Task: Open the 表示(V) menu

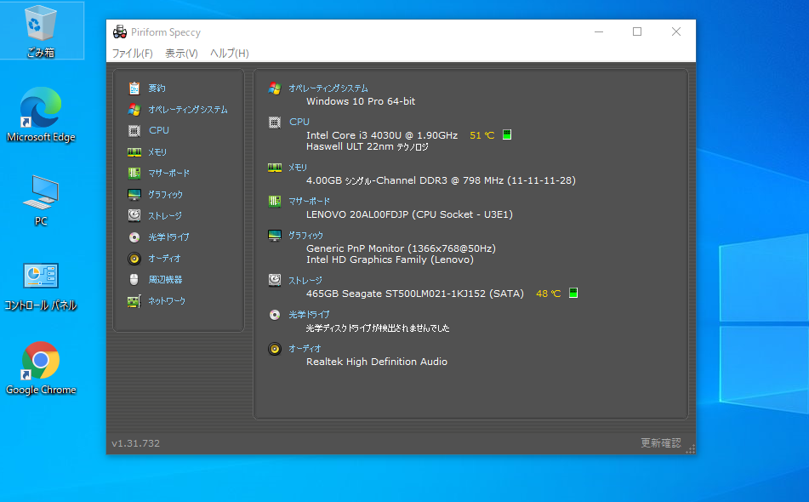Action: click(181, 53)
